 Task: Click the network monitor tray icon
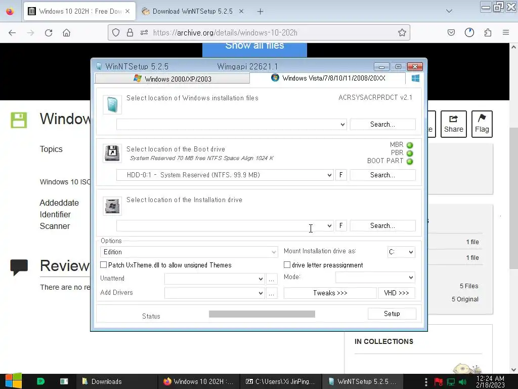click(x=451, y=382)
